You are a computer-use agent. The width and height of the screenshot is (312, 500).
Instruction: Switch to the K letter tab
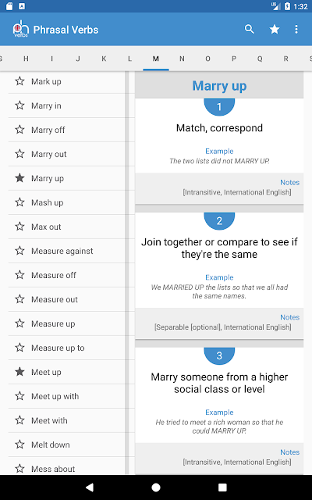point(104,59)
